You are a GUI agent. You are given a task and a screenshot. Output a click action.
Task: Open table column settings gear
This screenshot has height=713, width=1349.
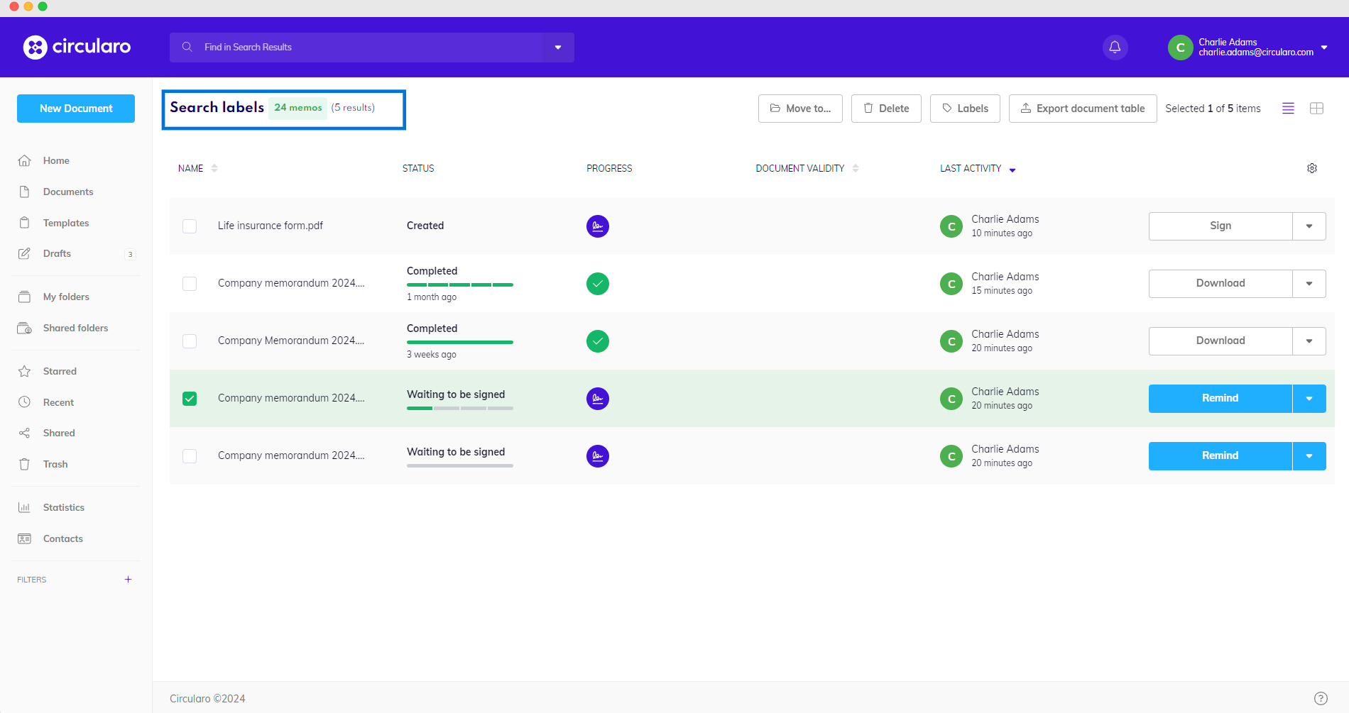pos(1311,168)
